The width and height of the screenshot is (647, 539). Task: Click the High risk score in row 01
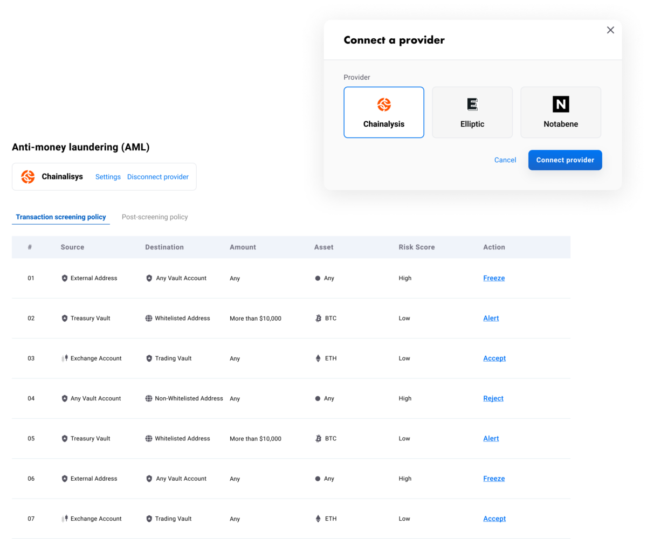[x=405, y=278]
